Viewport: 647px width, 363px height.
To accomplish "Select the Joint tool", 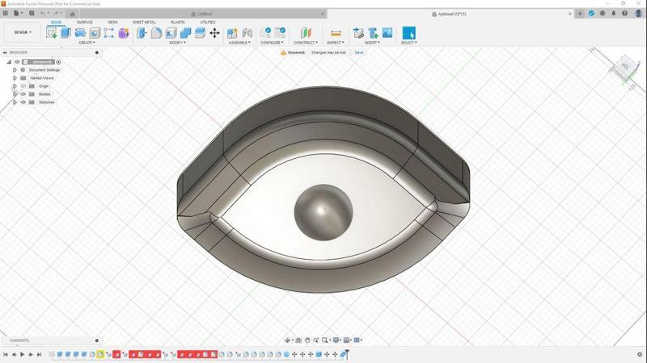I will point(247,33).
